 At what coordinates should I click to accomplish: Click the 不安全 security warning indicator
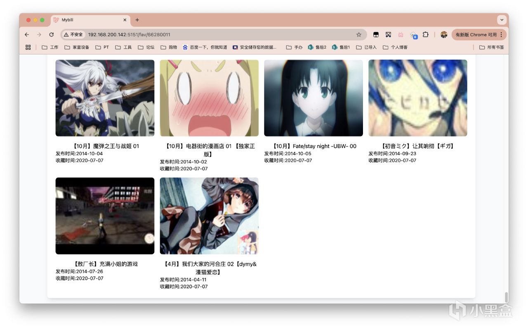73,35
